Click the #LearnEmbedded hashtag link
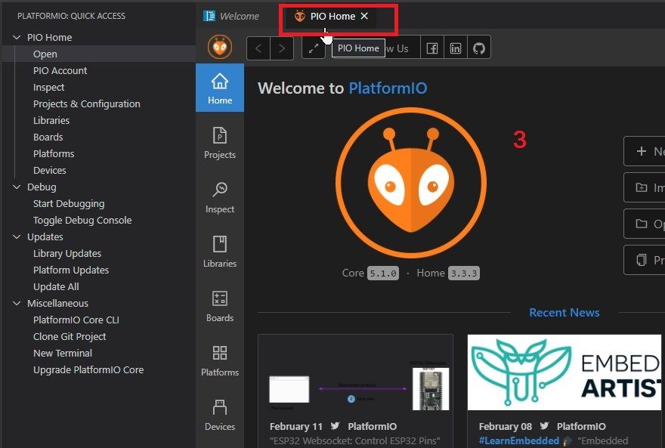This screenshot has height=448, width=665. tap(518, 440)
